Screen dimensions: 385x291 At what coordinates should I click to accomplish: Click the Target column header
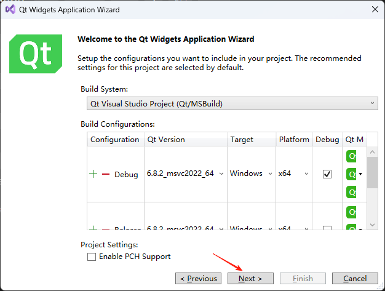tap(252, 139)
